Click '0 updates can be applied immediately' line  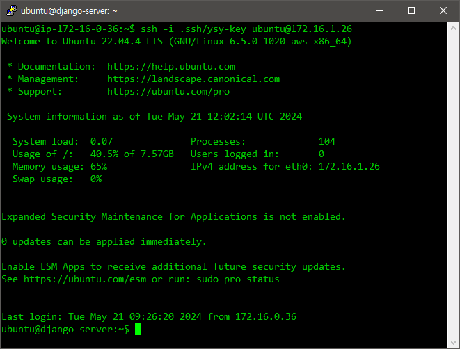104,242
